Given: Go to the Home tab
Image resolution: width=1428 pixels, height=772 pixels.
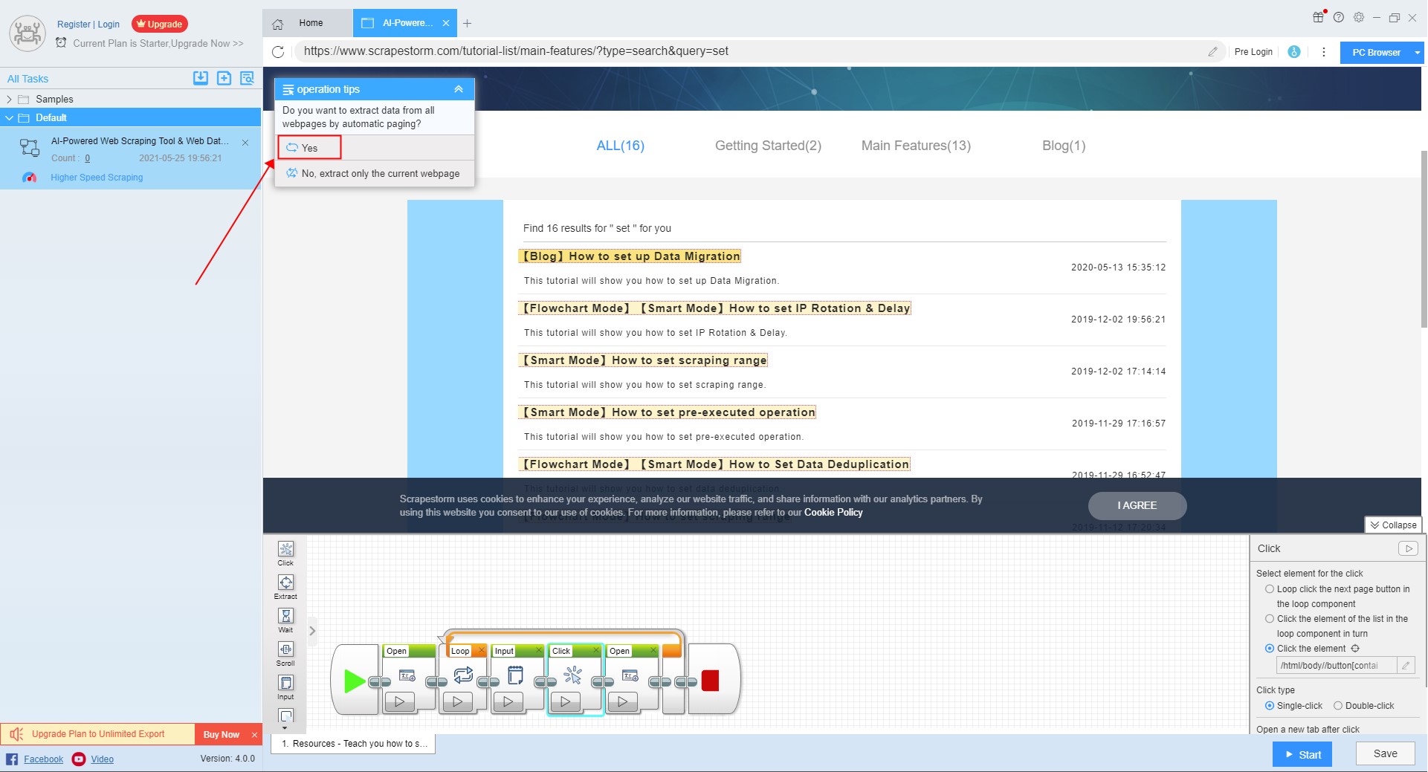Looking at the screenshot, I should click(x=307, y=23).
